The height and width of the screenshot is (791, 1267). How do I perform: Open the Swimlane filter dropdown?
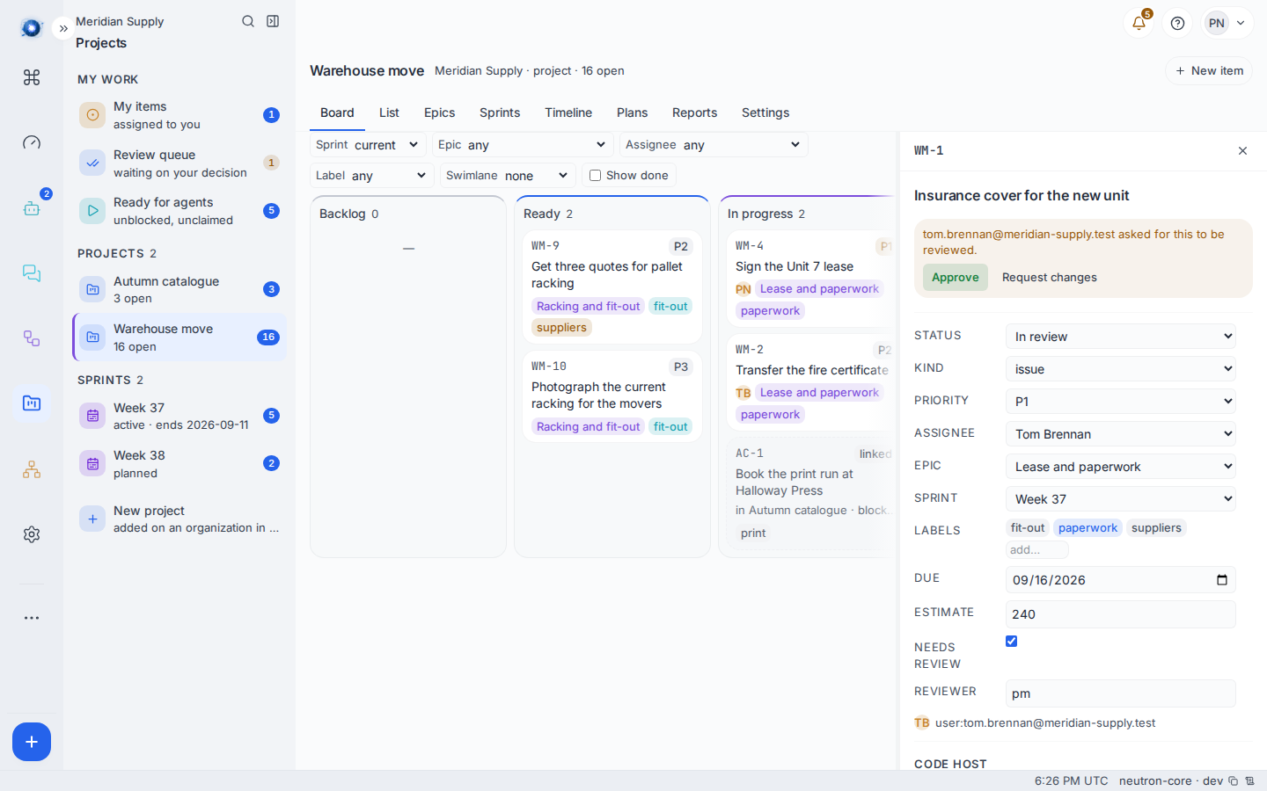tap(508, 175)
